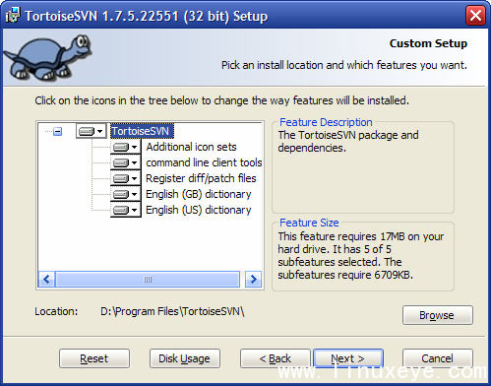Open the Register diff/patch files feature dropdown
The width and height of the screenshot is (491, 386).
tap(126, 178)
